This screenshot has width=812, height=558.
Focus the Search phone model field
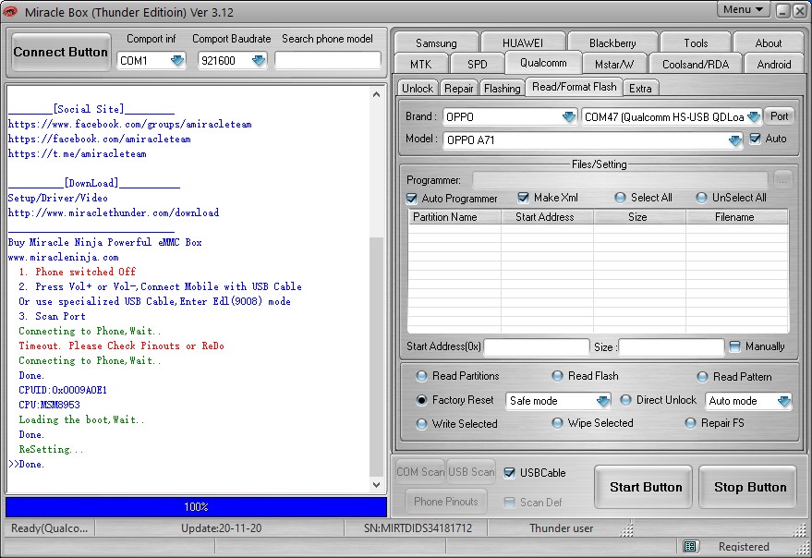coord(327,60)
